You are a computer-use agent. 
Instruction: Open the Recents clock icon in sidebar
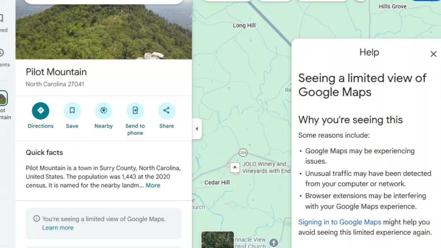point(1,53)
